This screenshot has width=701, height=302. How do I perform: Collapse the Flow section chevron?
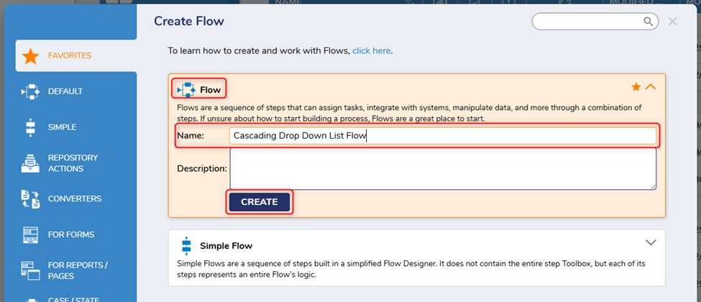pyautogui.click(x=651, y=87)
